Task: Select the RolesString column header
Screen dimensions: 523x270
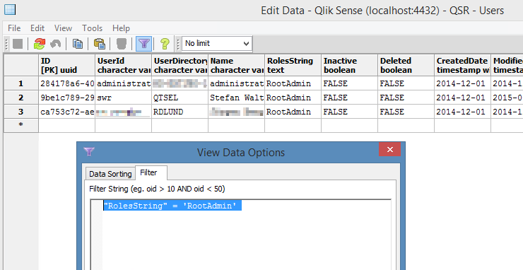Action: pyautogui.click(x=293, y=65)
